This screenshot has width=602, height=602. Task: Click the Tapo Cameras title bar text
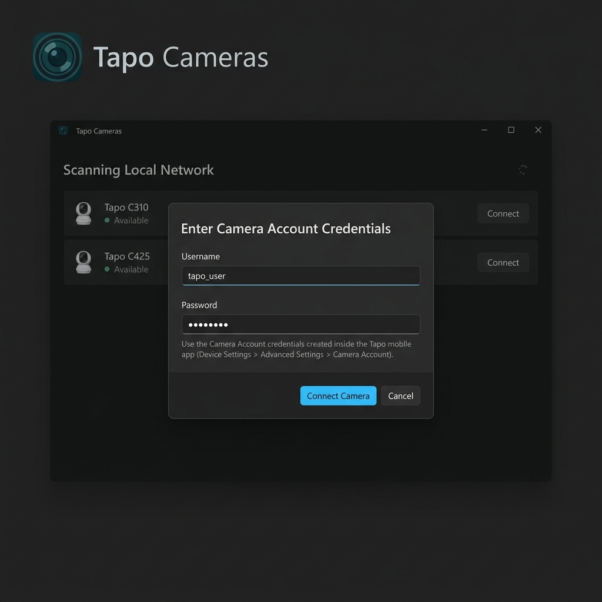click(99, 131)
